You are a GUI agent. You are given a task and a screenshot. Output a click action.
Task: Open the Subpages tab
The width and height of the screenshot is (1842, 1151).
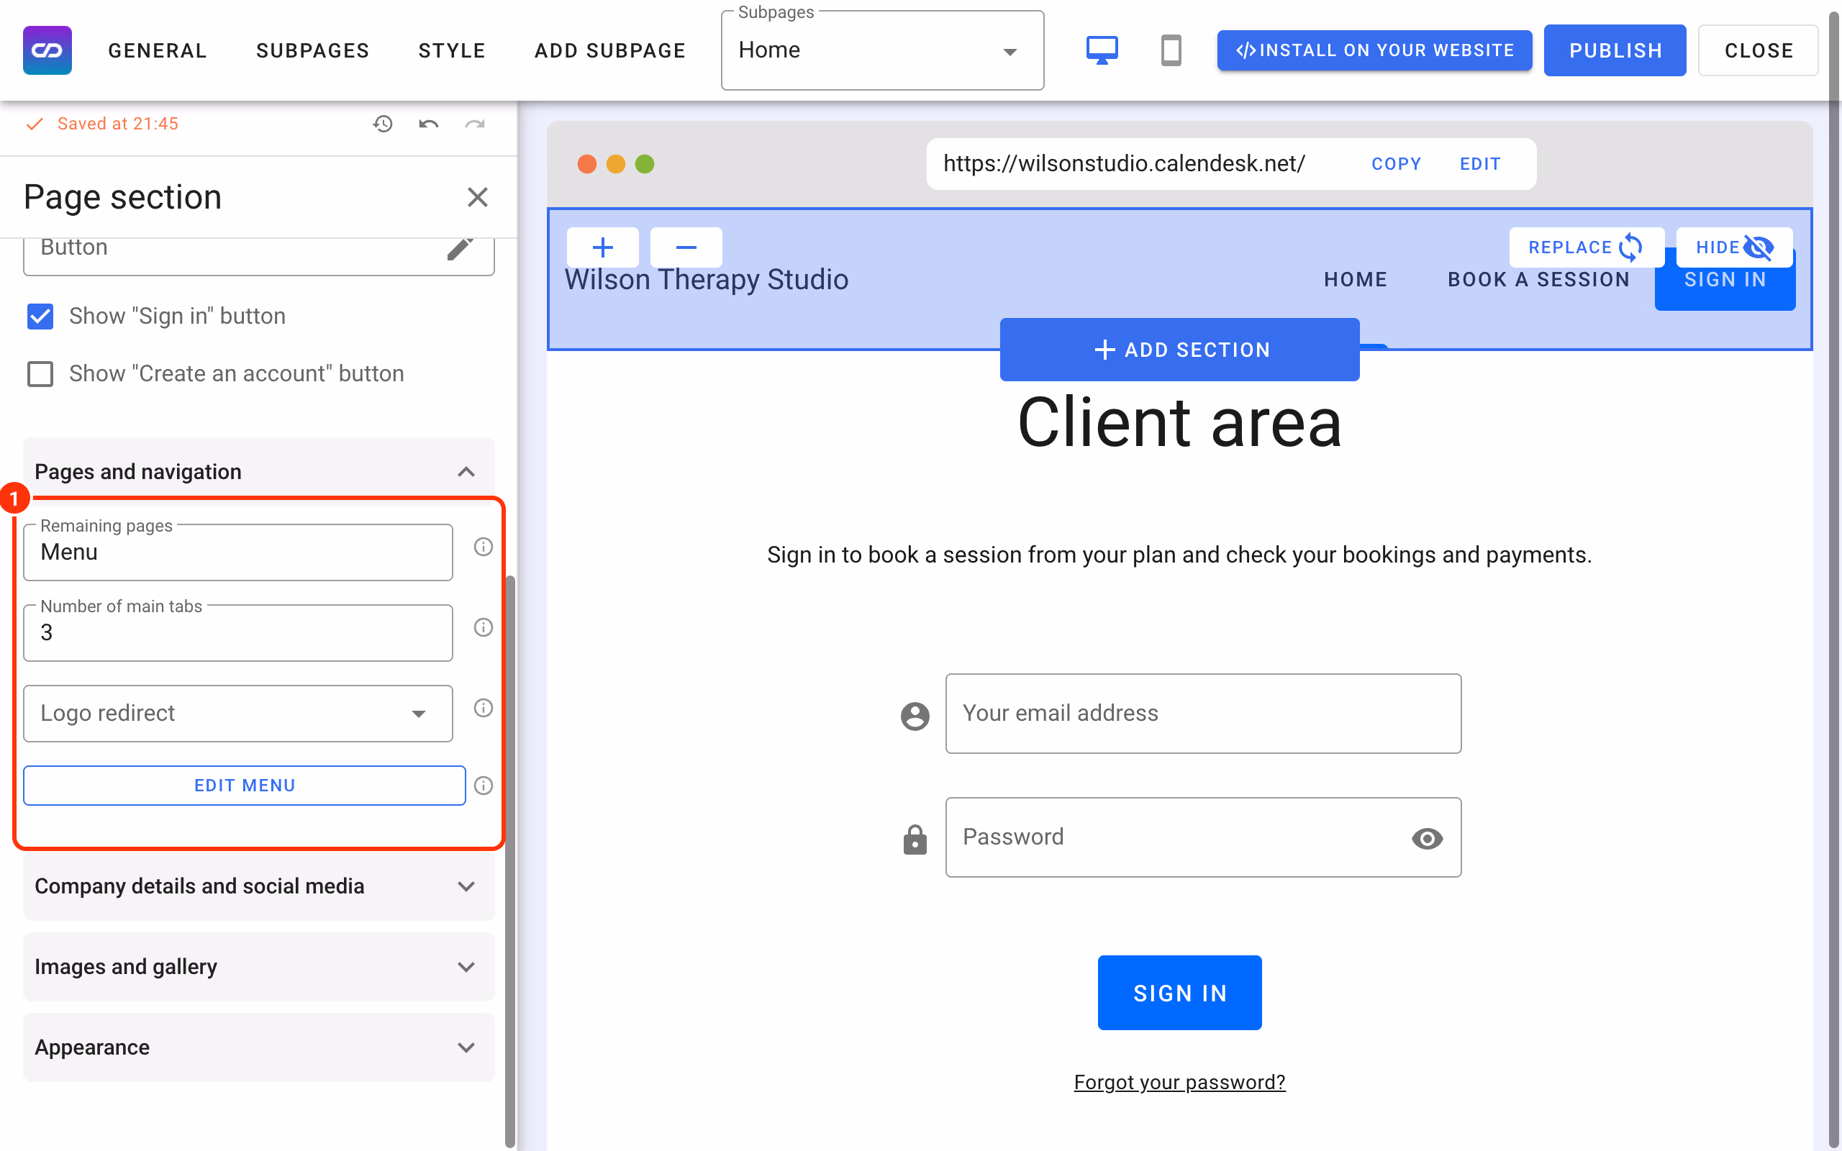tap(313, 50)
